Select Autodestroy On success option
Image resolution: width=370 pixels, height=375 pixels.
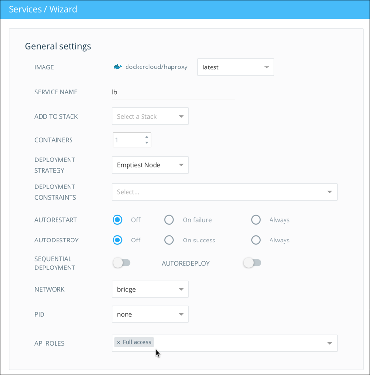click(x=169, y=240)
